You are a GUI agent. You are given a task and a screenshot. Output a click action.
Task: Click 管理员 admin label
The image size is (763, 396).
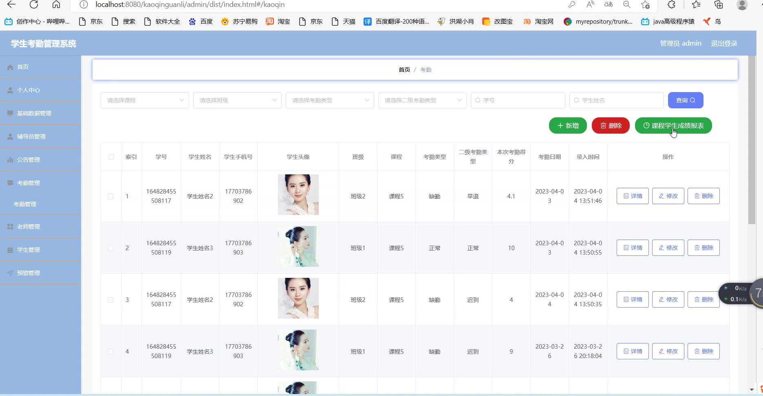[681, 43]
